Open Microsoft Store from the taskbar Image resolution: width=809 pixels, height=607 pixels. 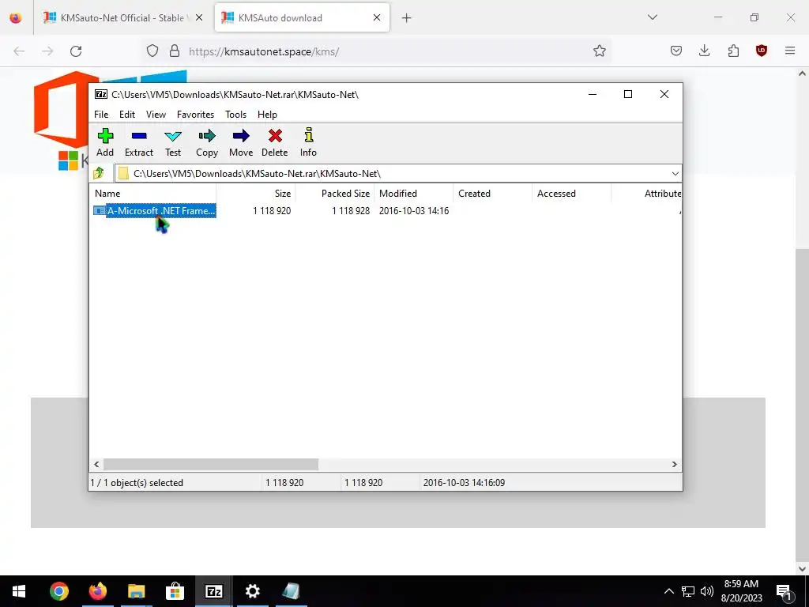tap(175, 591)
